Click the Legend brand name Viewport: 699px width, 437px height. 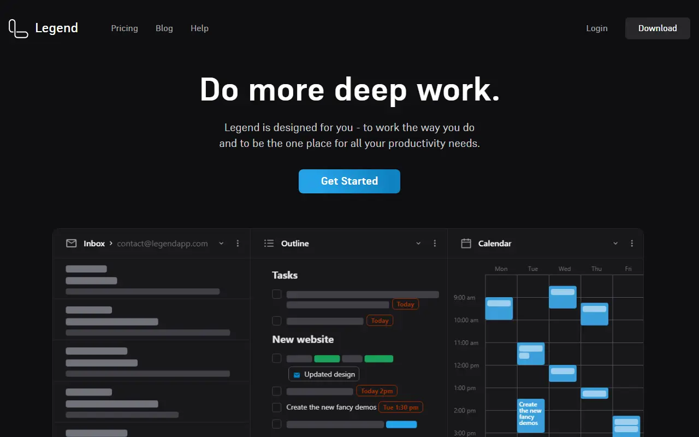57,28
